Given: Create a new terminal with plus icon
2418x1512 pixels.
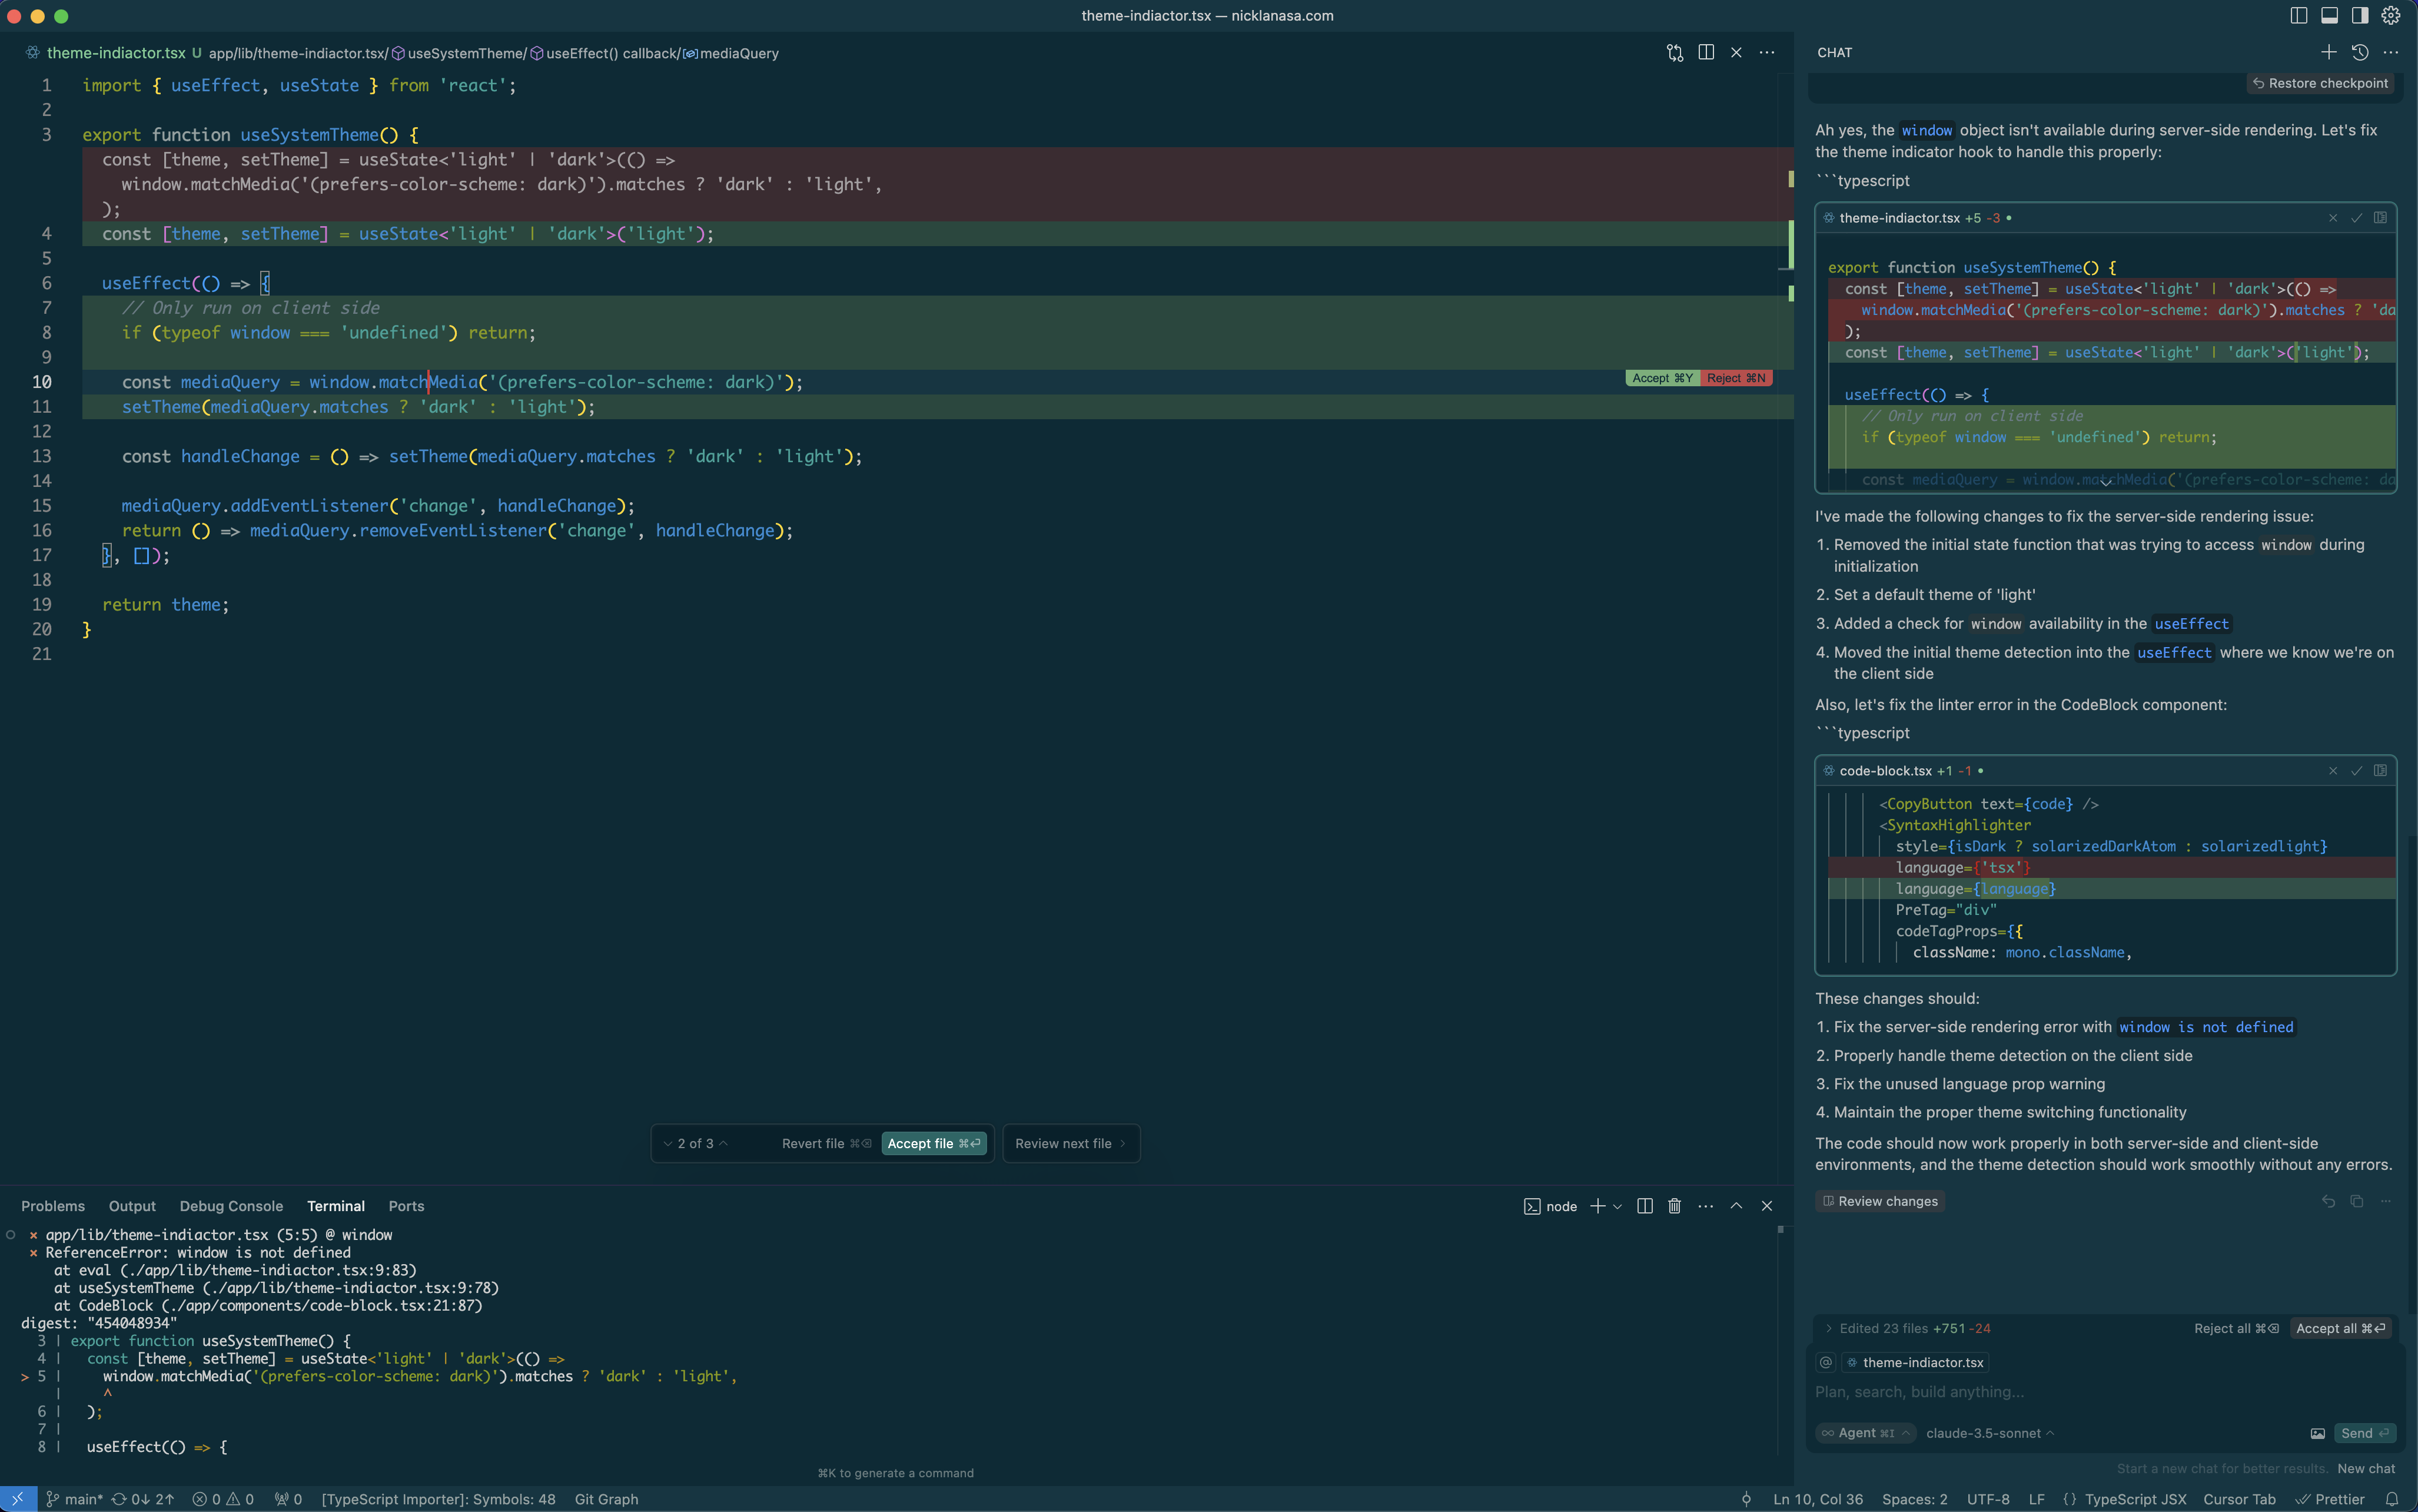Looking at the screenshot, I should [x=1597, y=1206].
